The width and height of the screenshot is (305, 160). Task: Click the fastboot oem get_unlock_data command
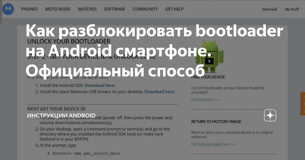click(83, 153)
